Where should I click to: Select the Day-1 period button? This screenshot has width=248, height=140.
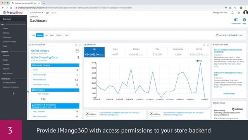coord(52,35)
